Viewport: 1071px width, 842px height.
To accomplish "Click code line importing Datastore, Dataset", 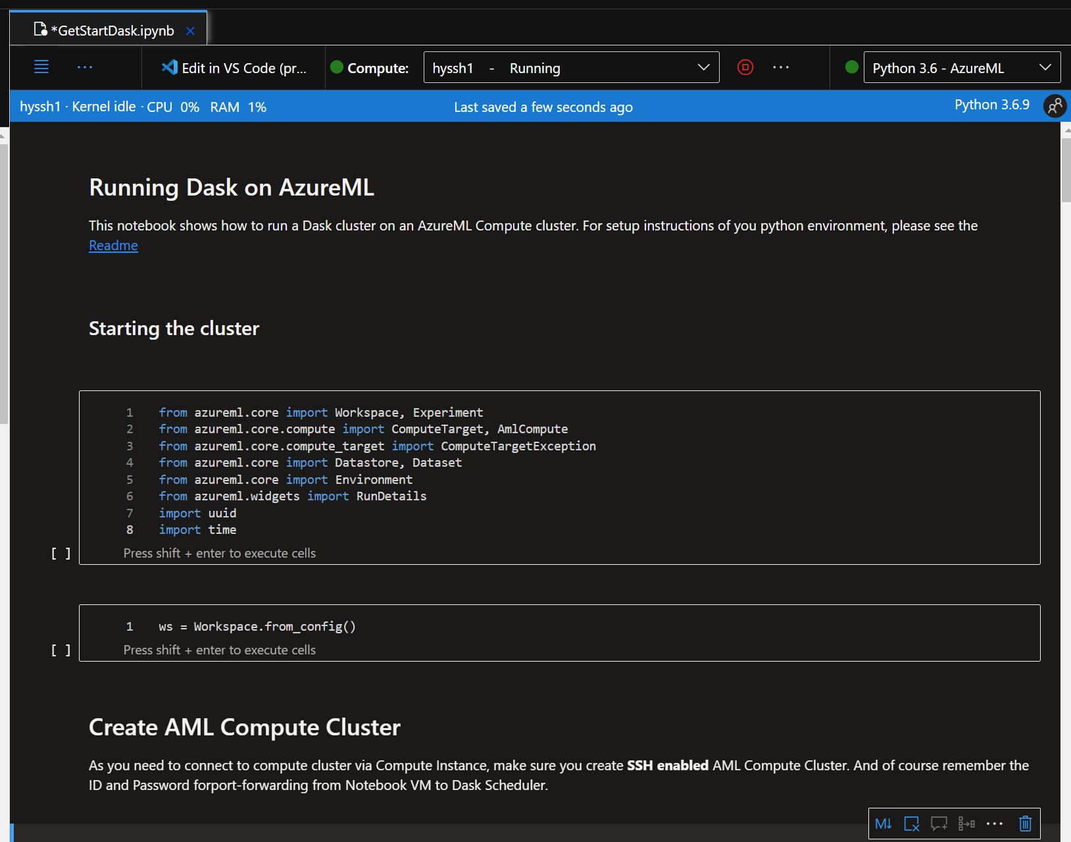I will [311, 463].
